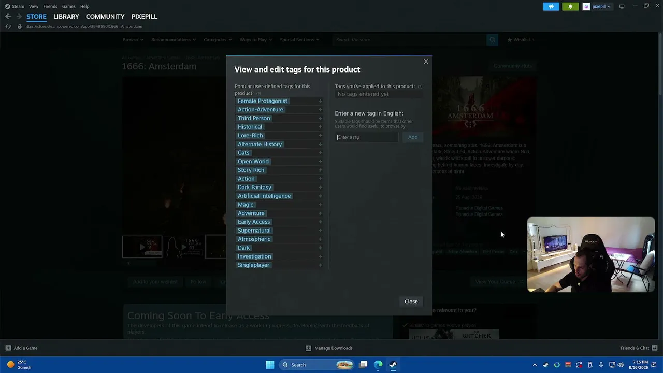Open the Games menu

68,6
